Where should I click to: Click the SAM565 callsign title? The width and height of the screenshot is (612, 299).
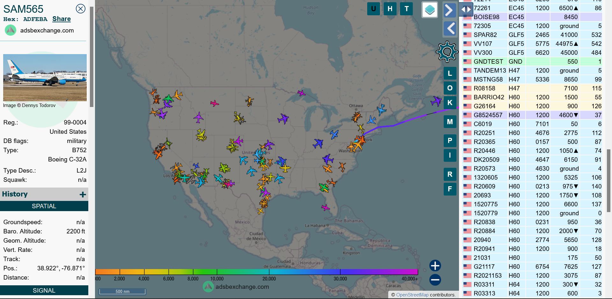click(x=23, y=9)
